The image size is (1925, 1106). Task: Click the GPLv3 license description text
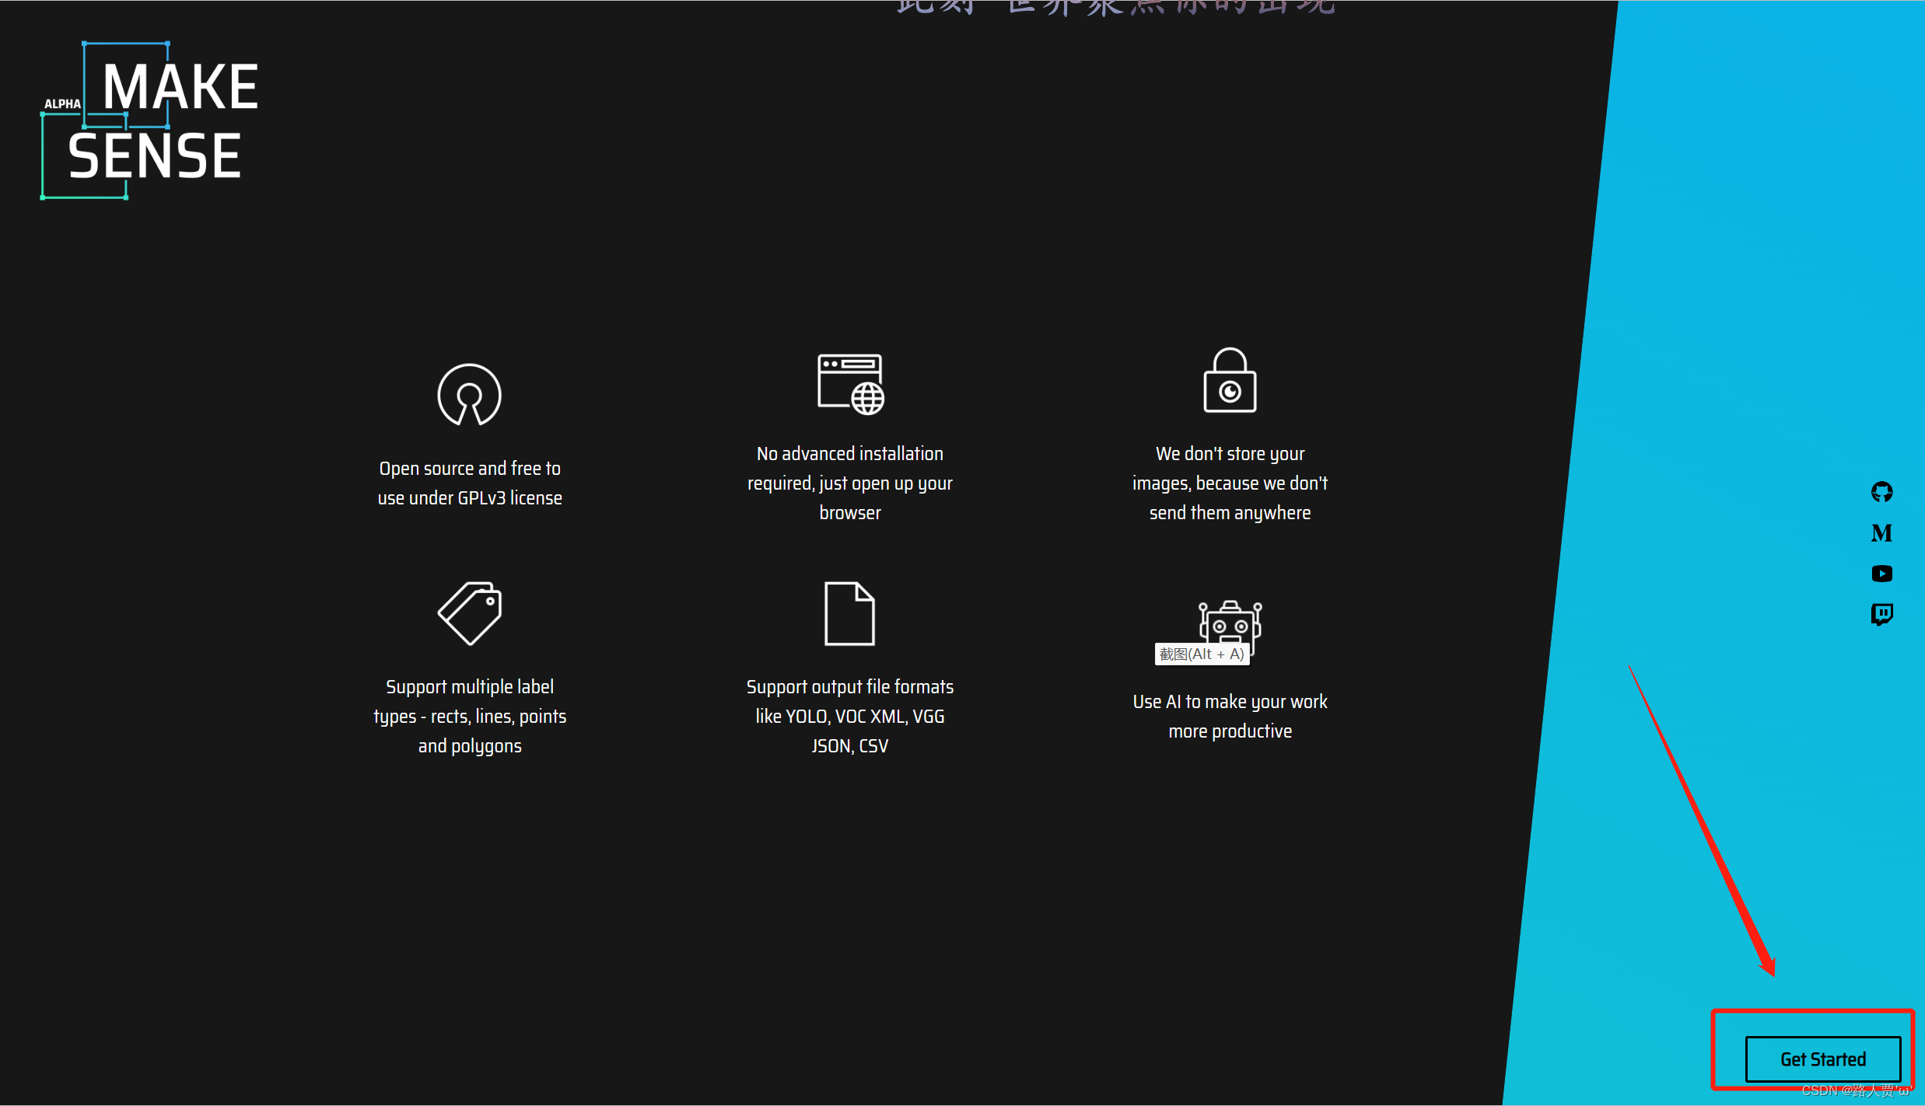[470, 483]
